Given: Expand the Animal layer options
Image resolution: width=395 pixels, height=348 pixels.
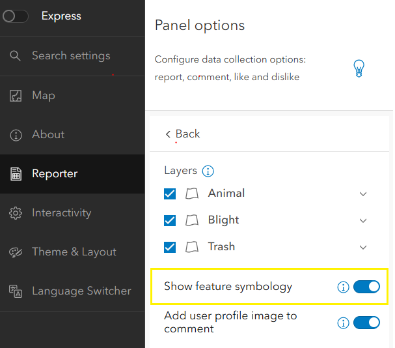Looking at the screenshot, I should (363, 194).
